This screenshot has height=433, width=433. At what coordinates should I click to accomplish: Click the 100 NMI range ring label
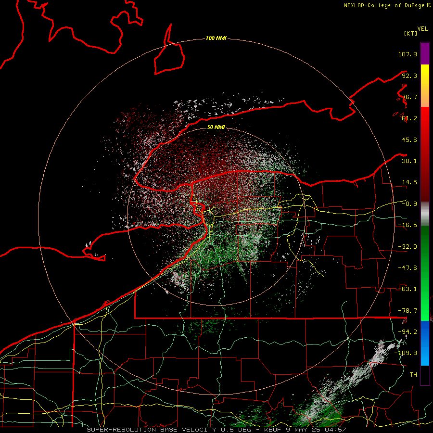tap(216, 38)
